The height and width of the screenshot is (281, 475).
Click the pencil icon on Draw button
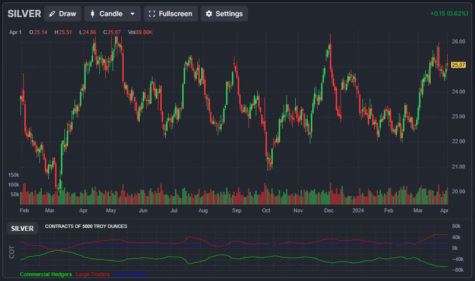[x=52, y=14]
